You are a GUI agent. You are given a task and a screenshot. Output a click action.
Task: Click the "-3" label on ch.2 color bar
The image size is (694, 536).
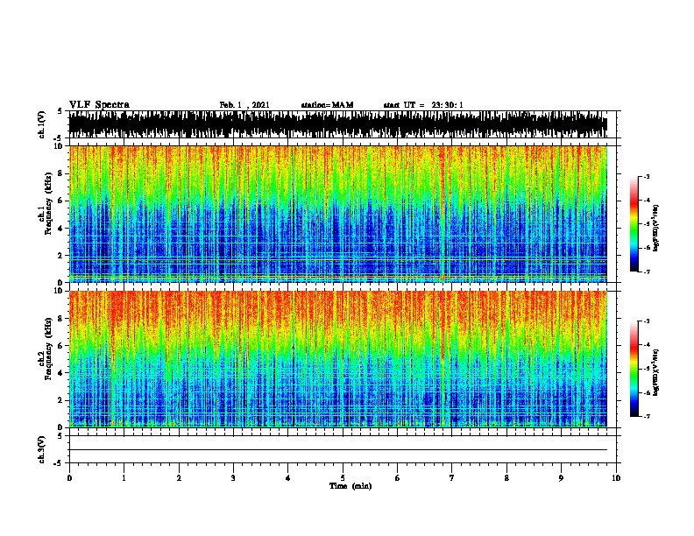tap(647, 321)
